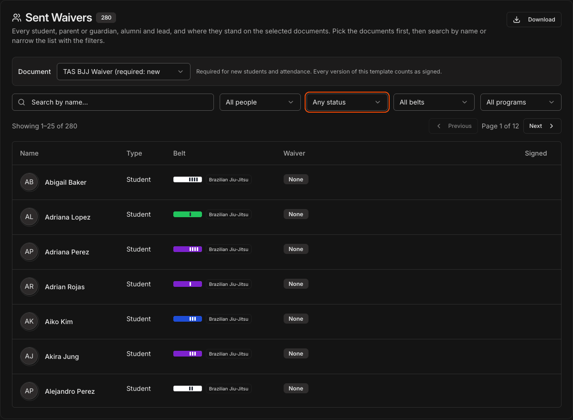Open Aiko Kim's name
573x420 pixels.
point(59,322)
